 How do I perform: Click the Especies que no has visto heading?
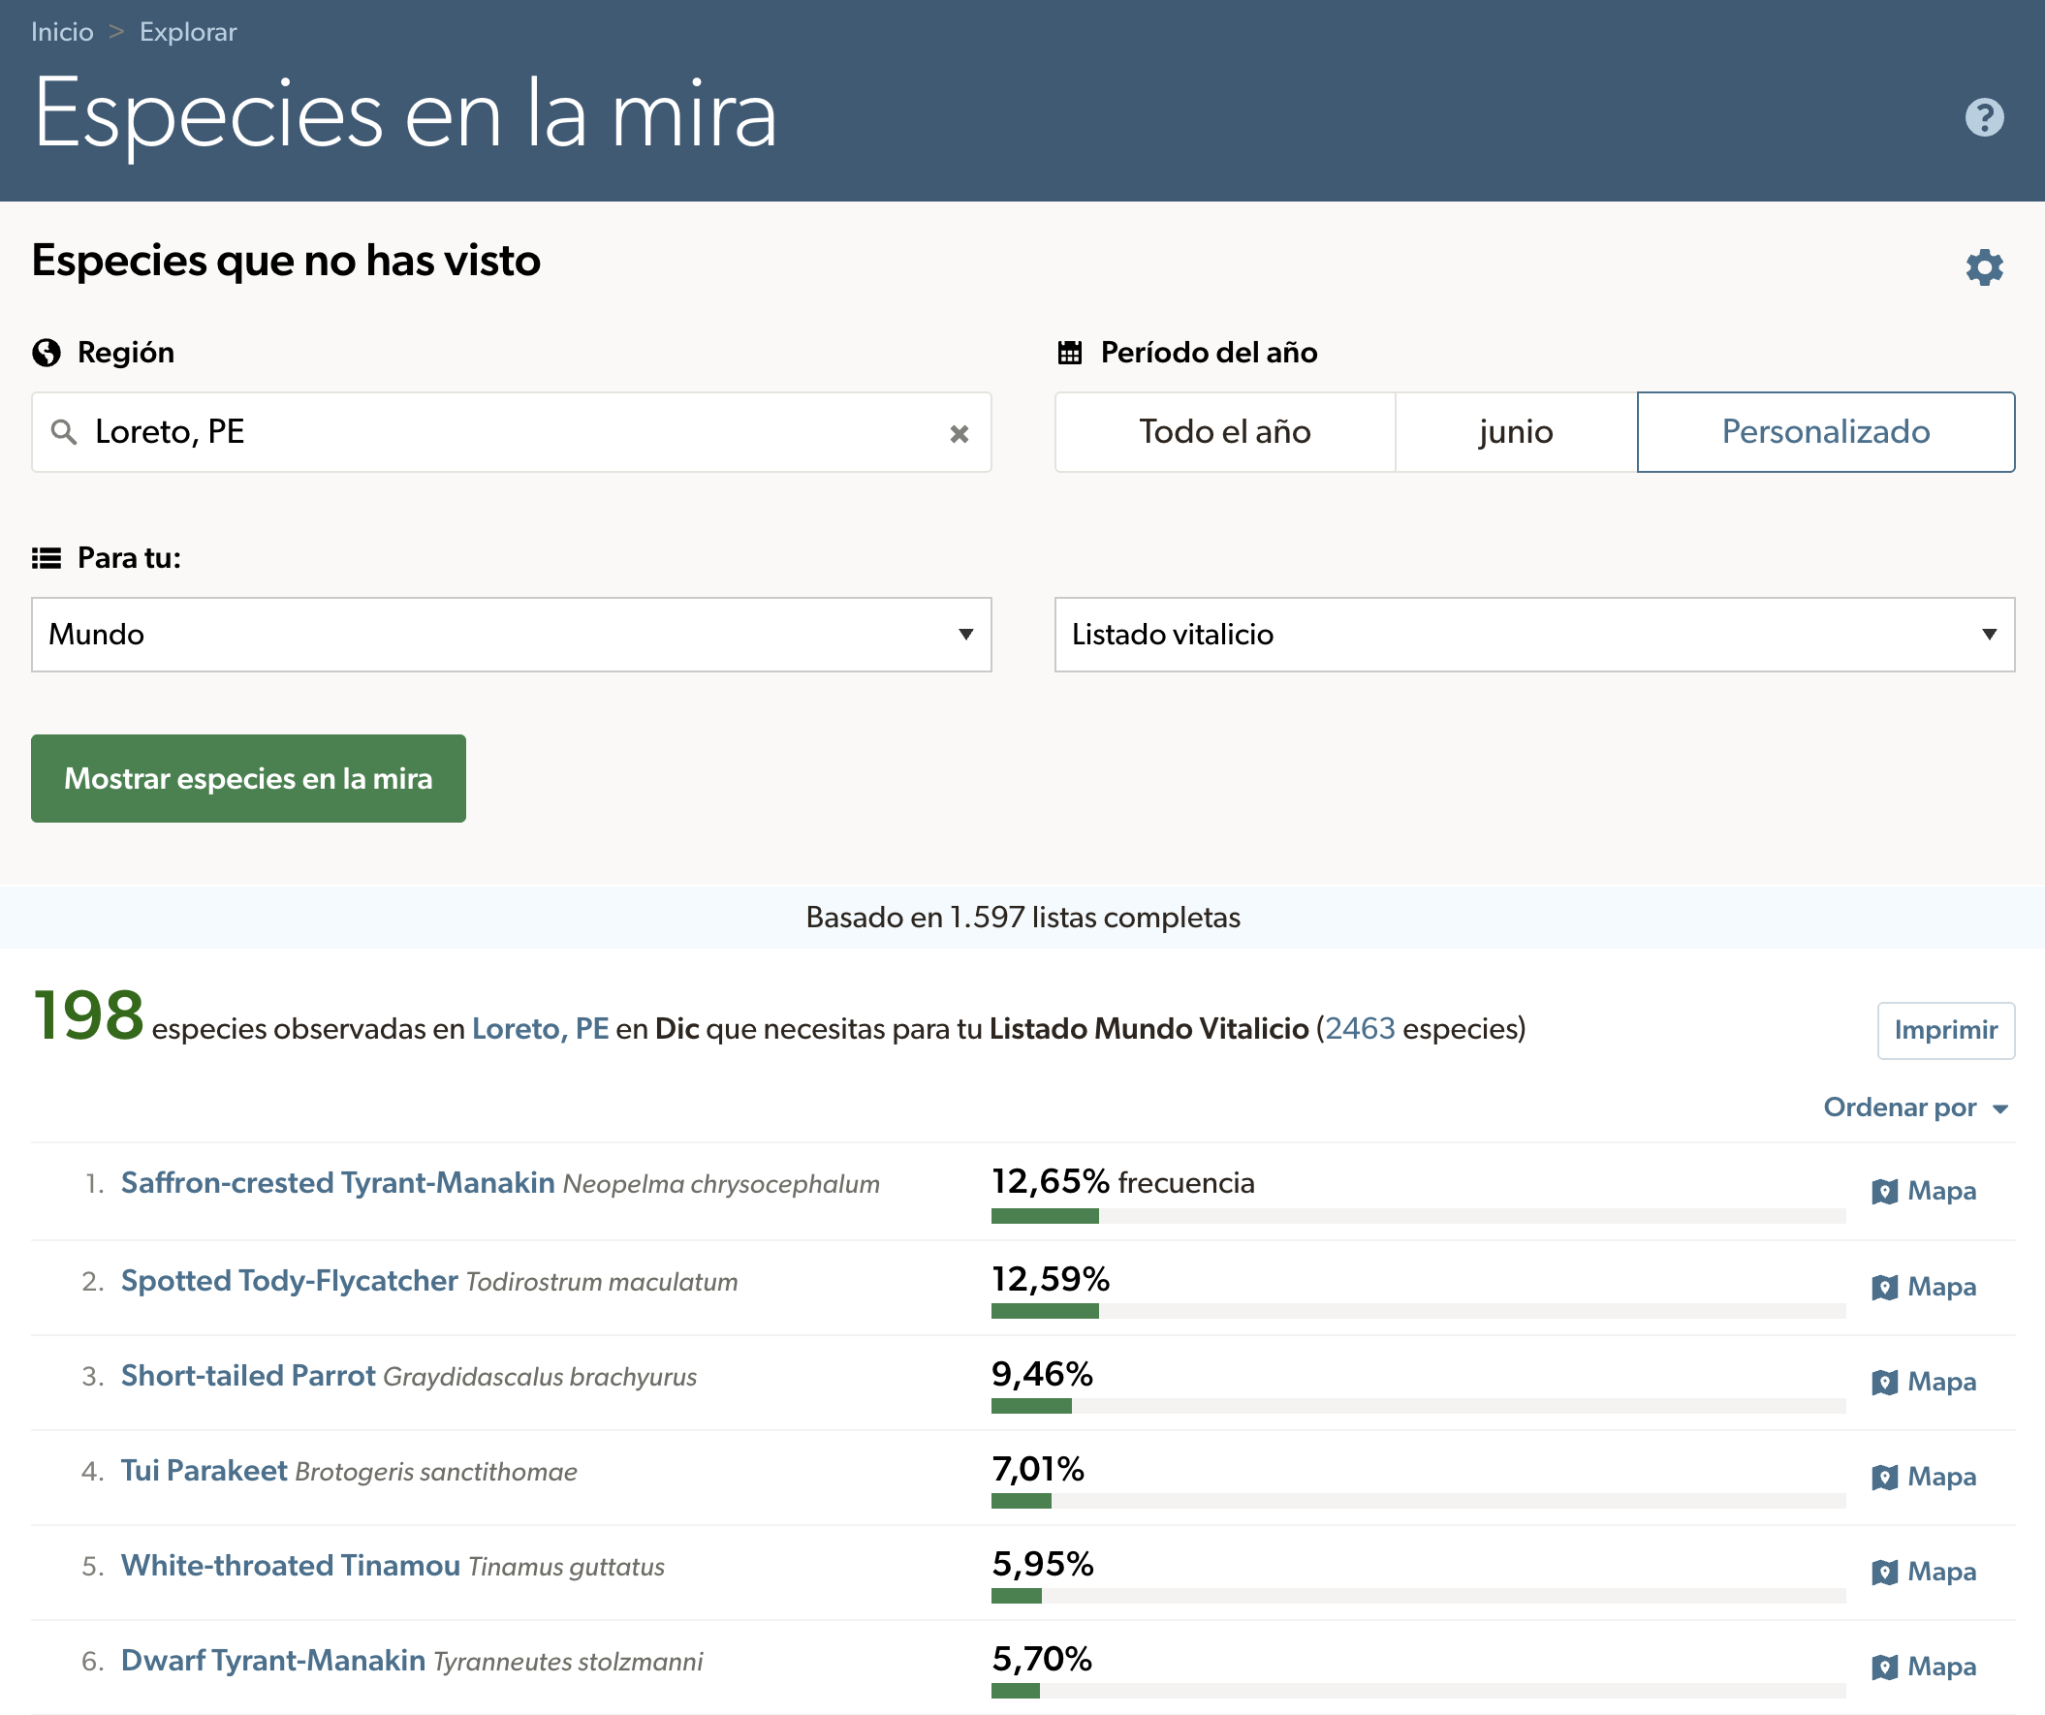point(285,261)
